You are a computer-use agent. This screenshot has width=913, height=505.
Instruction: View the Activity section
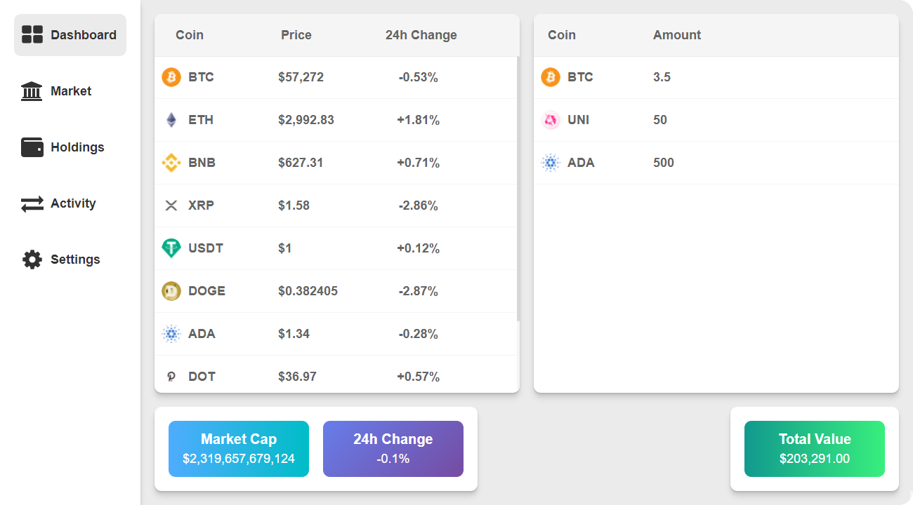click(70, 203)
